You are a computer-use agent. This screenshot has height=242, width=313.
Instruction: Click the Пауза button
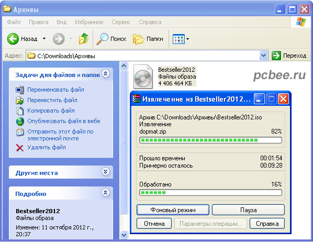pyautogui.click(x=248, y=210)
